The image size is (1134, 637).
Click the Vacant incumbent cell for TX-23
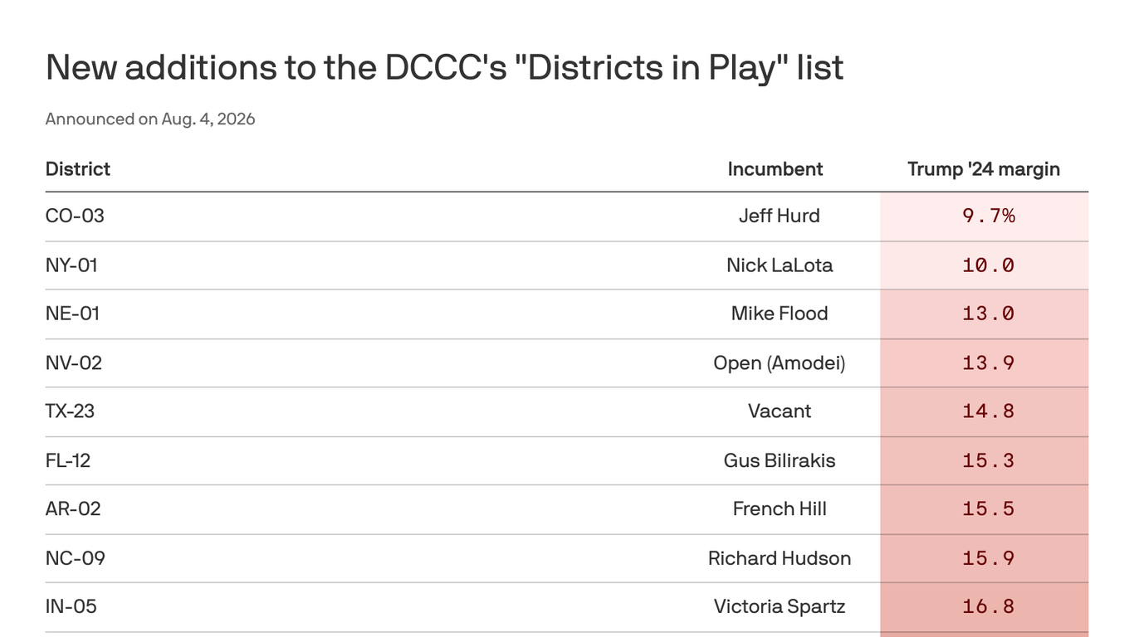780,411
